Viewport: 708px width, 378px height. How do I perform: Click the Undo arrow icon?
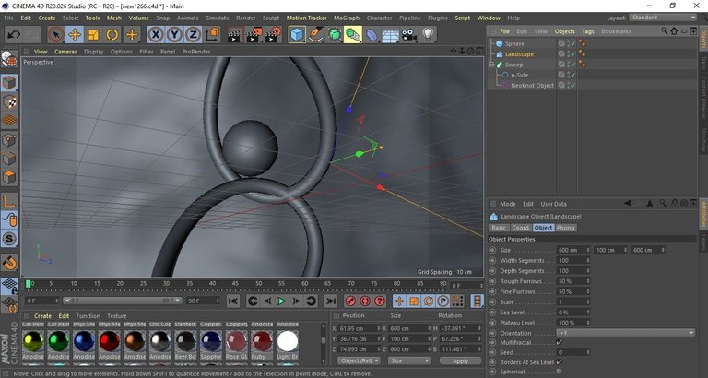[x=14, y=35]
